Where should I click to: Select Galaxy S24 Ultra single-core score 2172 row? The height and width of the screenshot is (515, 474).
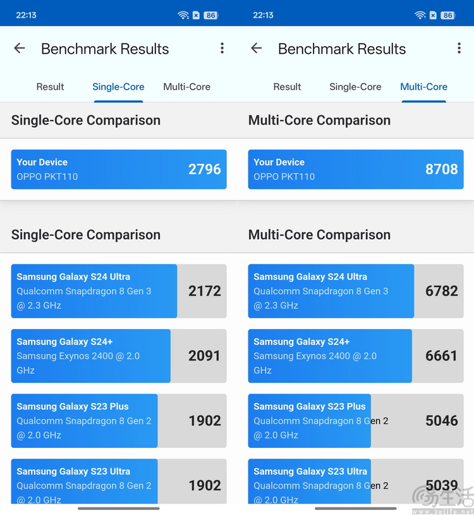[x=119, y=291]
